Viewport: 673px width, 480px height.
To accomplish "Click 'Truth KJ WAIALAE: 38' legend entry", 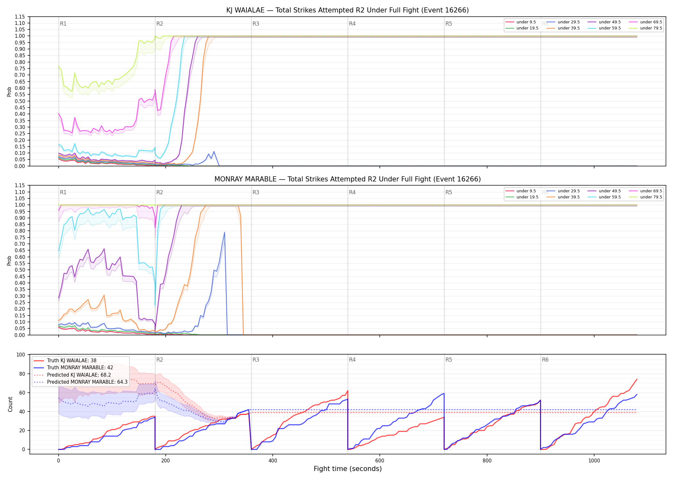I will pos(65,361).
